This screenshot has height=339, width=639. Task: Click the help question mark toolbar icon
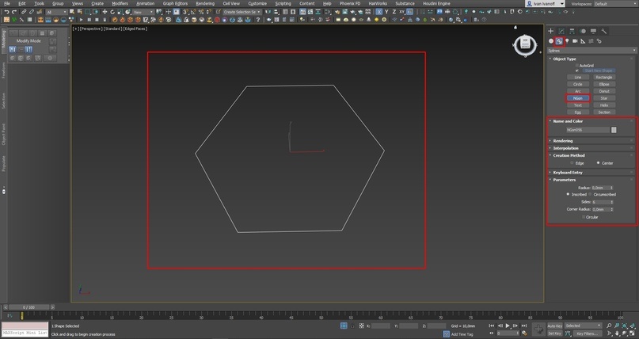pos(257,19)
